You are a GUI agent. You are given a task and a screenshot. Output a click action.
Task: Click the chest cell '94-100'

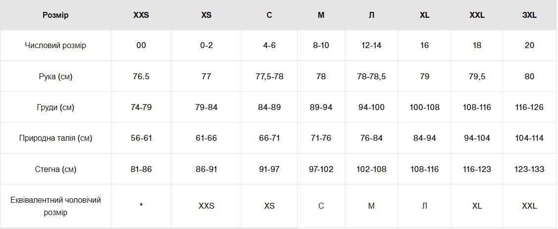(371, 107)
